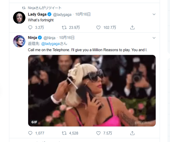Click the @ladygaga handle beside the verified badge
The image size is (170, 142).
click(x=62, y=14)
